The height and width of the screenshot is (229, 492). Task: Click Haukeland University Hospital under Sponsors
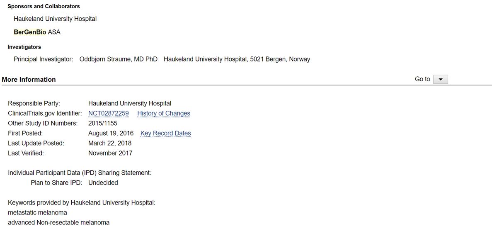coord(55,19)
